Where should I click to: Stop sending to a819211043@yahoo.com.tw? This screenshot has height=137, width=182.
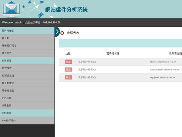[68, 61]
